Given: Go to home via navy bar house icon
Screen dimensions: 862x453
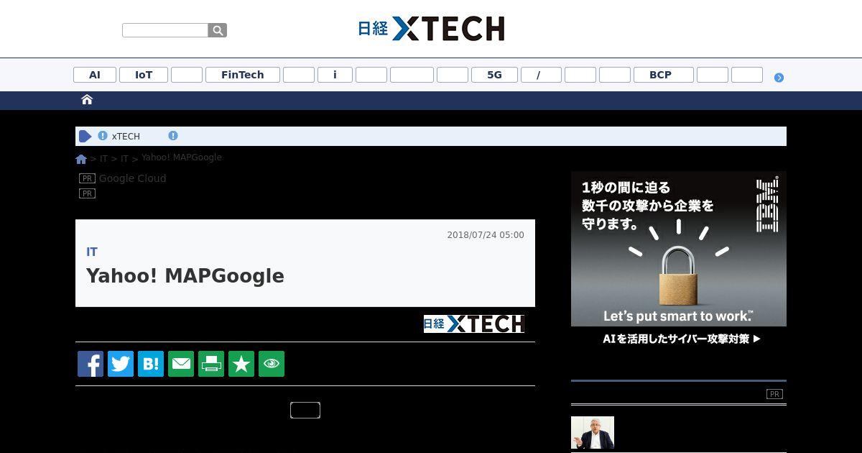Looking at the screenshot, I should (87, 100).
